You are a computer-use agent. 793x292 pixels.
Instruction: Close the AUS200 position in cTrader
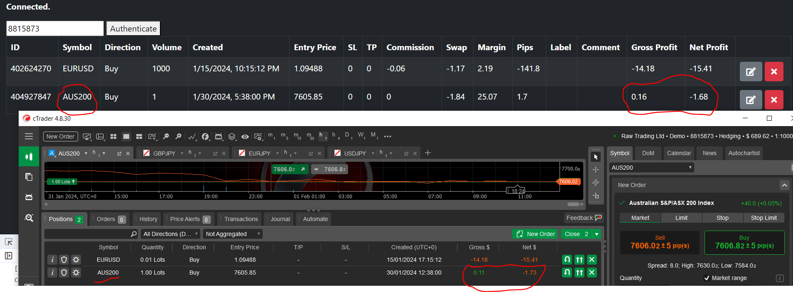click(592, 273)
